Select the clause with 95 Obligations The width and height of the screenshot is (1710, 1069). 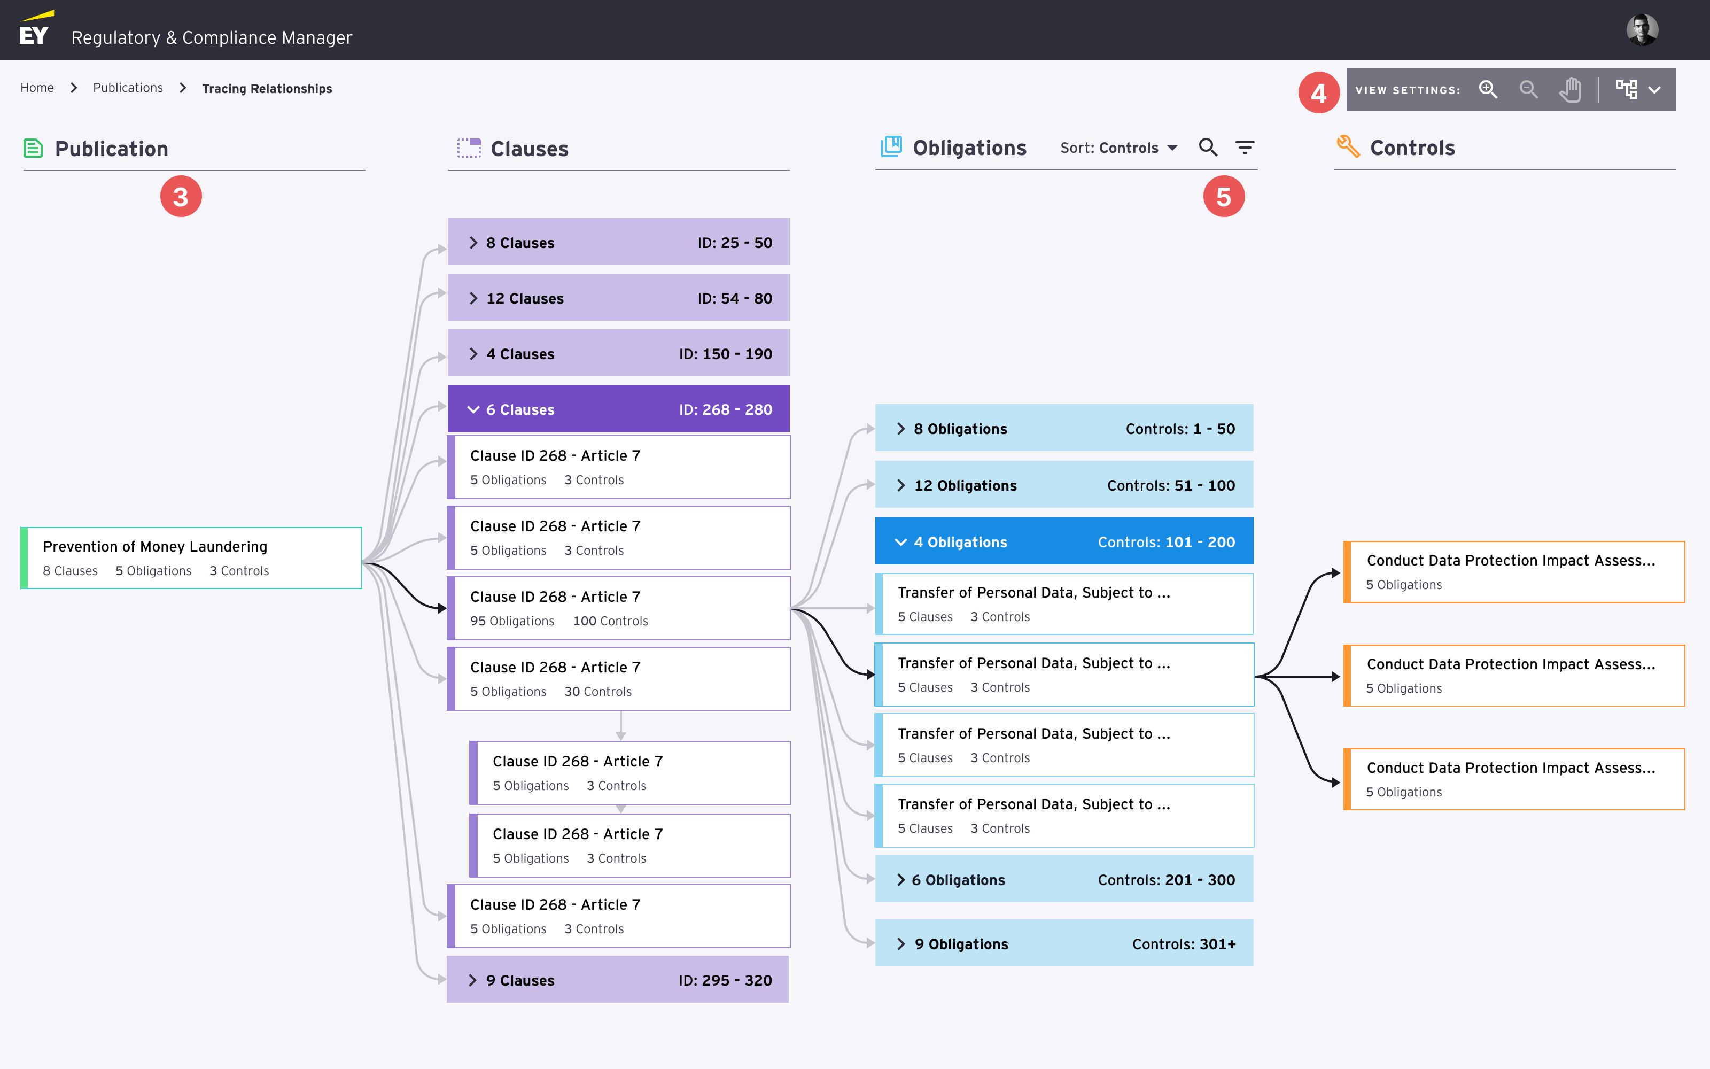619,608
